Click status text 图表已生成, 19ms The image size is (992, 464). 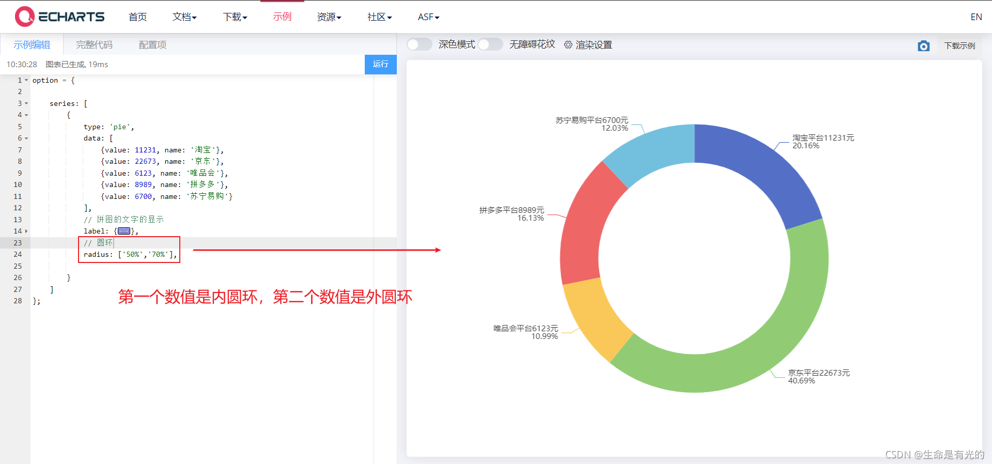(x=77, y=65)
